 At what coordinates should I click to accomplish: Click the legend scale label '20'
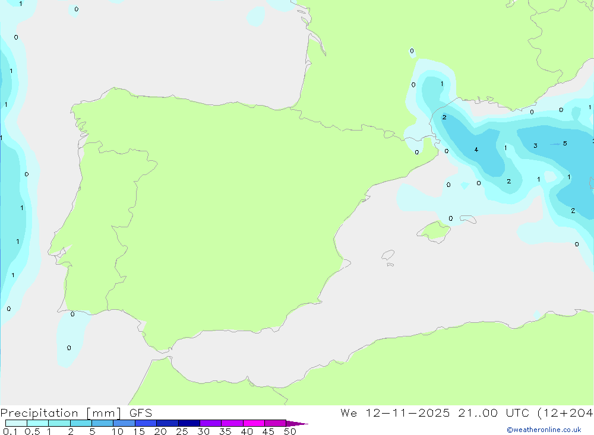tap(160, 431)
